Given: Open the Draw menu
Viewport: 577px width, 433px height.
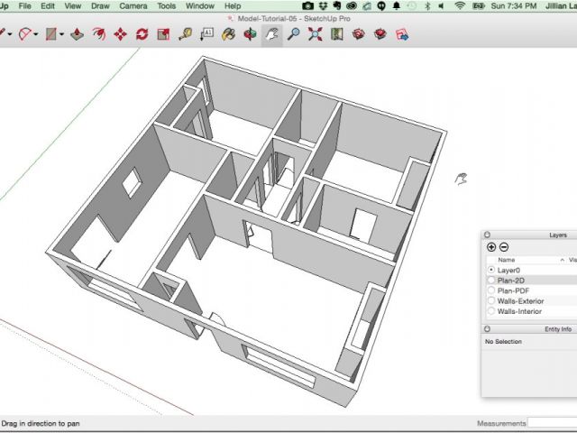Looking at the screenshot, I should click(x=100, y=6).
